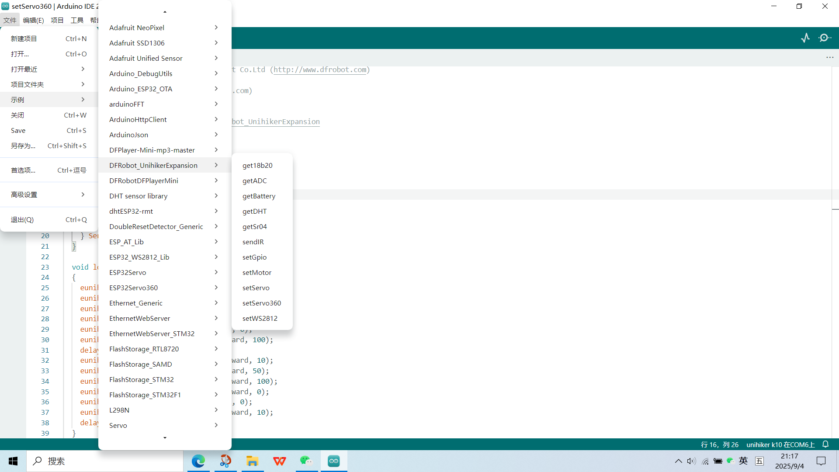Click the IME mode icon 五
Image resolution: width=839 pixels, height=472 pixels.
click(759, 461)
